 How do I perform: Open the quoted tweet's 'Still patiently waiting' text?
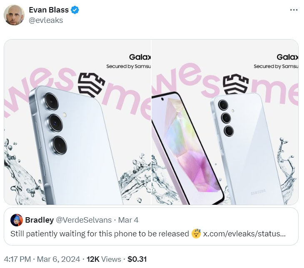(99, 233)
